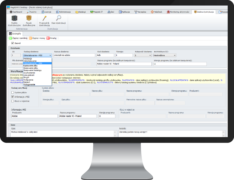Click the Szczegóły tab icon
Screen dimensions: 234x180
10,34
